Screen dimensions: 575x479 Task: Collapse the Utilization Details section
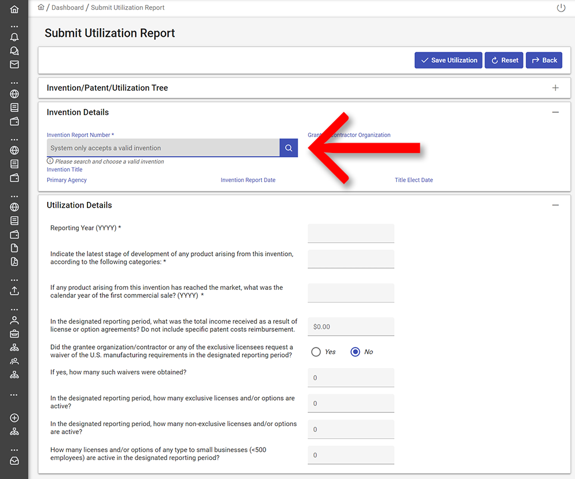point(555,205)
